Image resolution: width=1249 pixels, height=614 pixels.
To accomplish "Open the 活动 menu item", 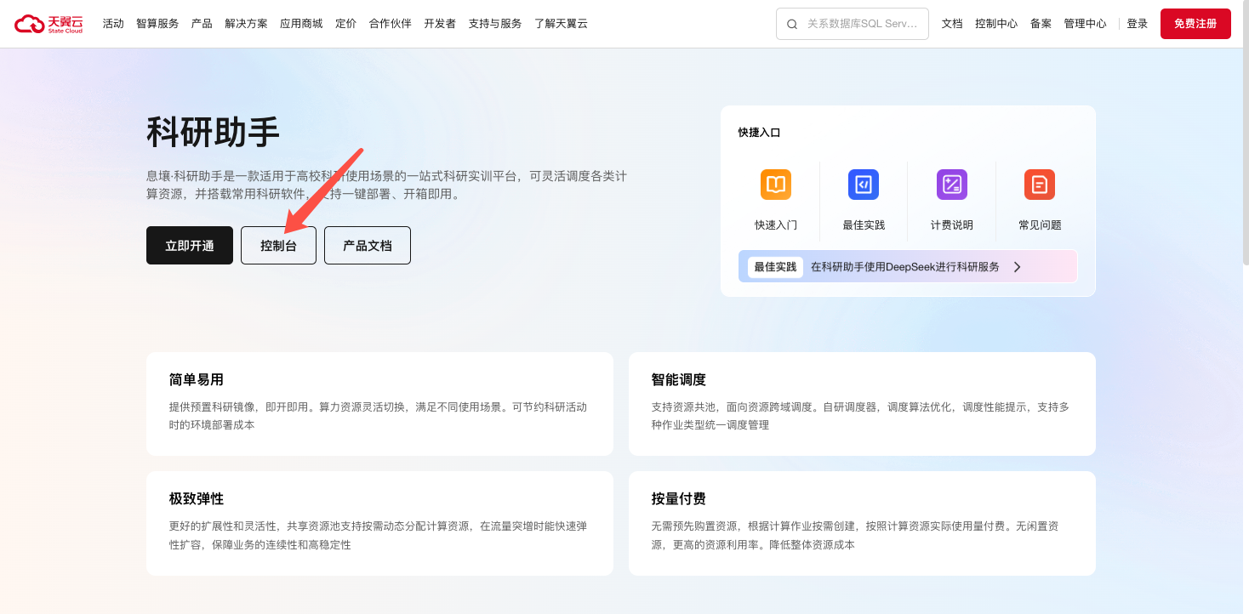I will click(x=113, y=24).
